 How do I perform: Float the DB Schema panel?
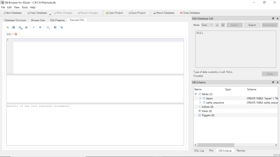(x=273, y=82)
